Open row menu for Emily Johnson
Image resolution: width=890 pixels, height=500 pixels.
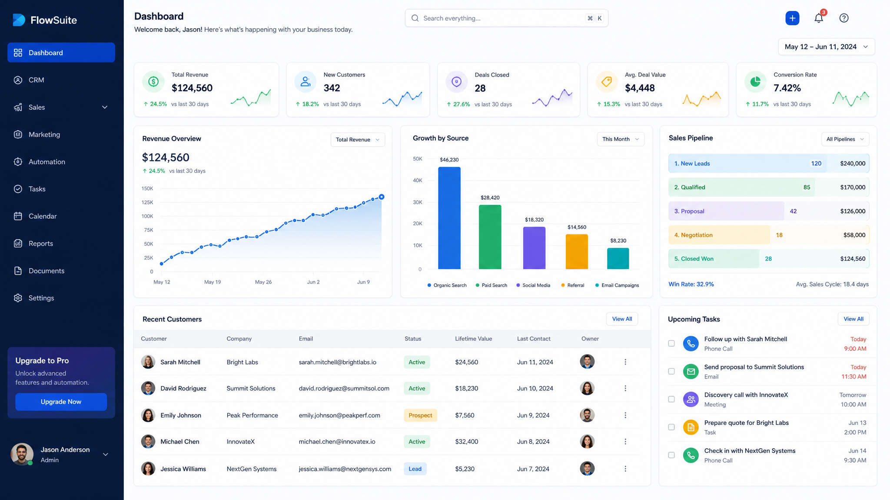point(625,415)
